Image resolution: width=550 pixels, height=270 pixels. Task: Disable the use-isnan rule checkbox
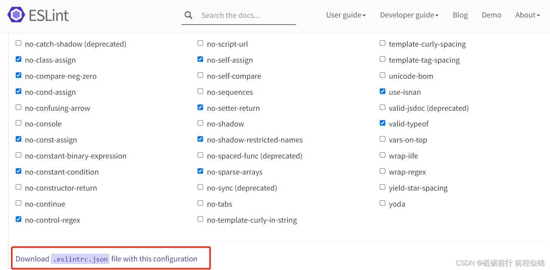click(x=382, y=91)
